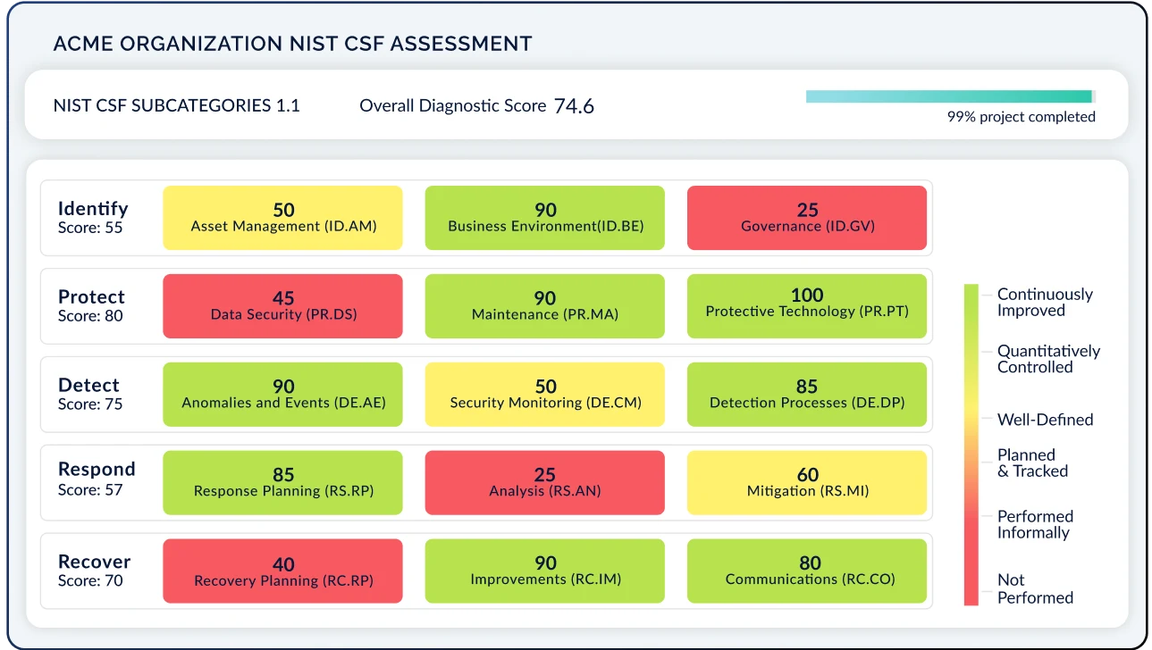The width and height of the screenshot is (1152, 650).
Task: Click the Respond 'Score: 57' text
Action: (x=90, y=490)
